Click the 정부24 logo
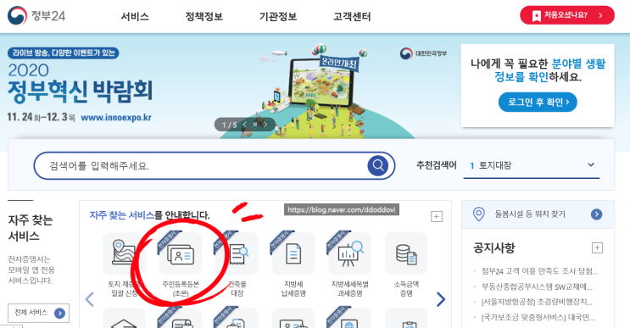Screen dimensions: 630x328 pos(36,15)
